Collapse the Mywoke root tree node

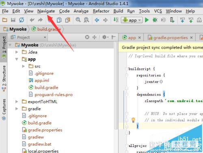tap(10, 45)
